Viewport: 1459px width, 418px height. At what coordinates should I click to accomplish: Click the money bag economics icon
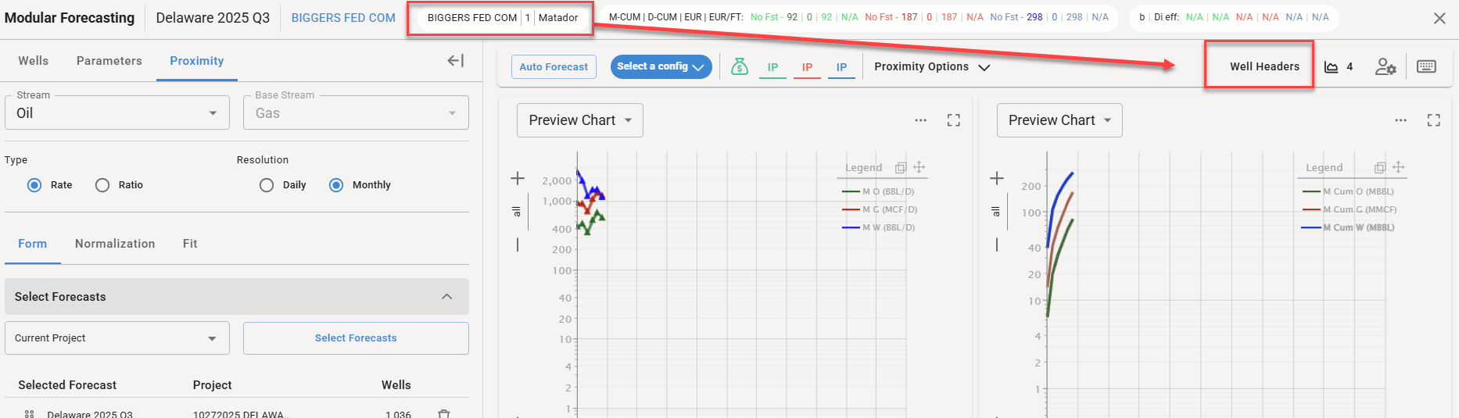click(739, 67)
